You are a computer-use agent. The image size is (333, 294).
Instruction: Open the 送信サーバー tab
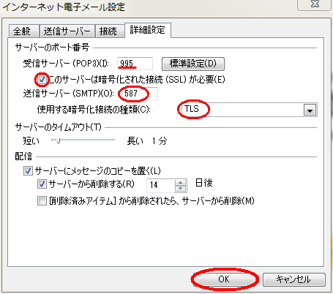pyautogui.click(x=67, y=31)
